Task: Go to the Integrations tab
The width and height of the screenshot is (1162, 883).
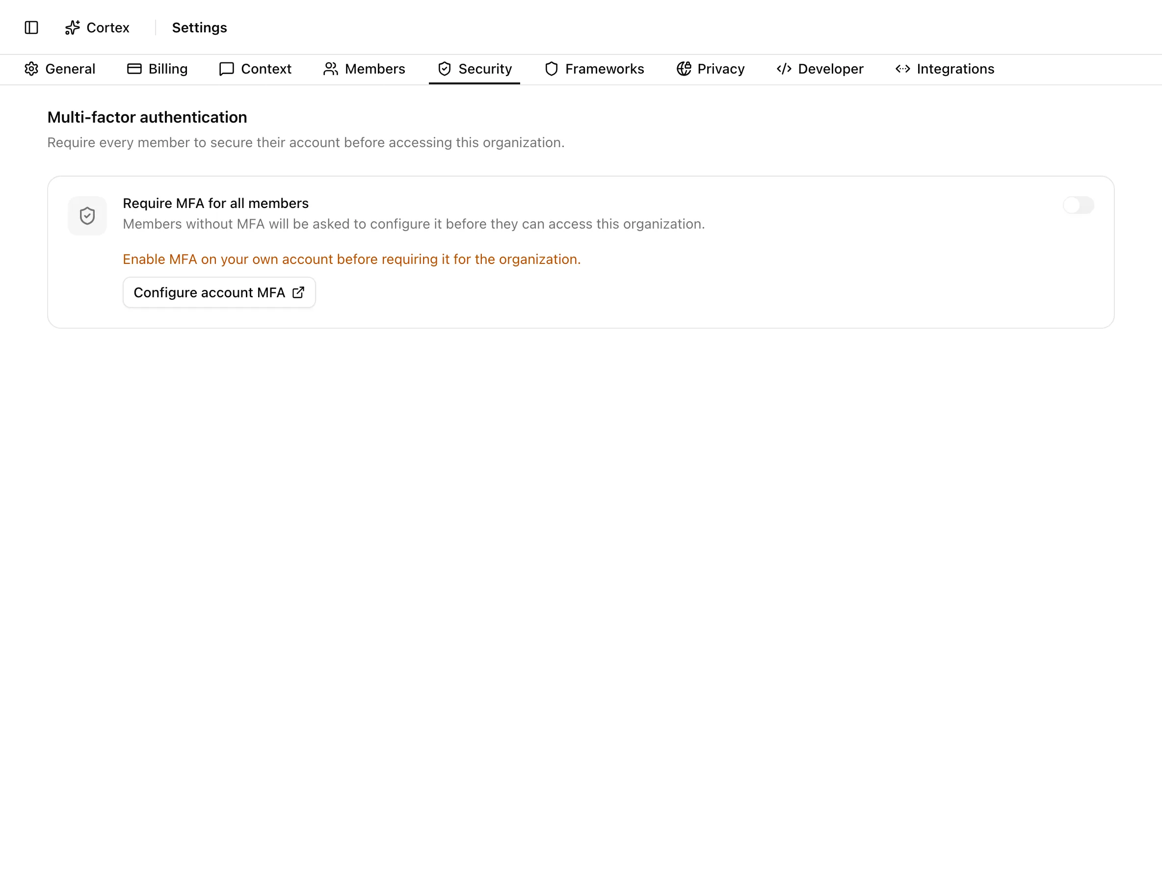Action: pos(945,69)
